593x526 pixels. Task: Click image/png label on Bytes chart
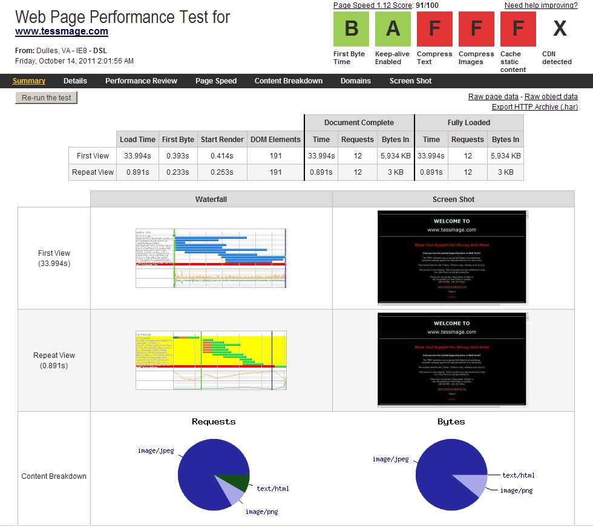(x=516, y=490)
